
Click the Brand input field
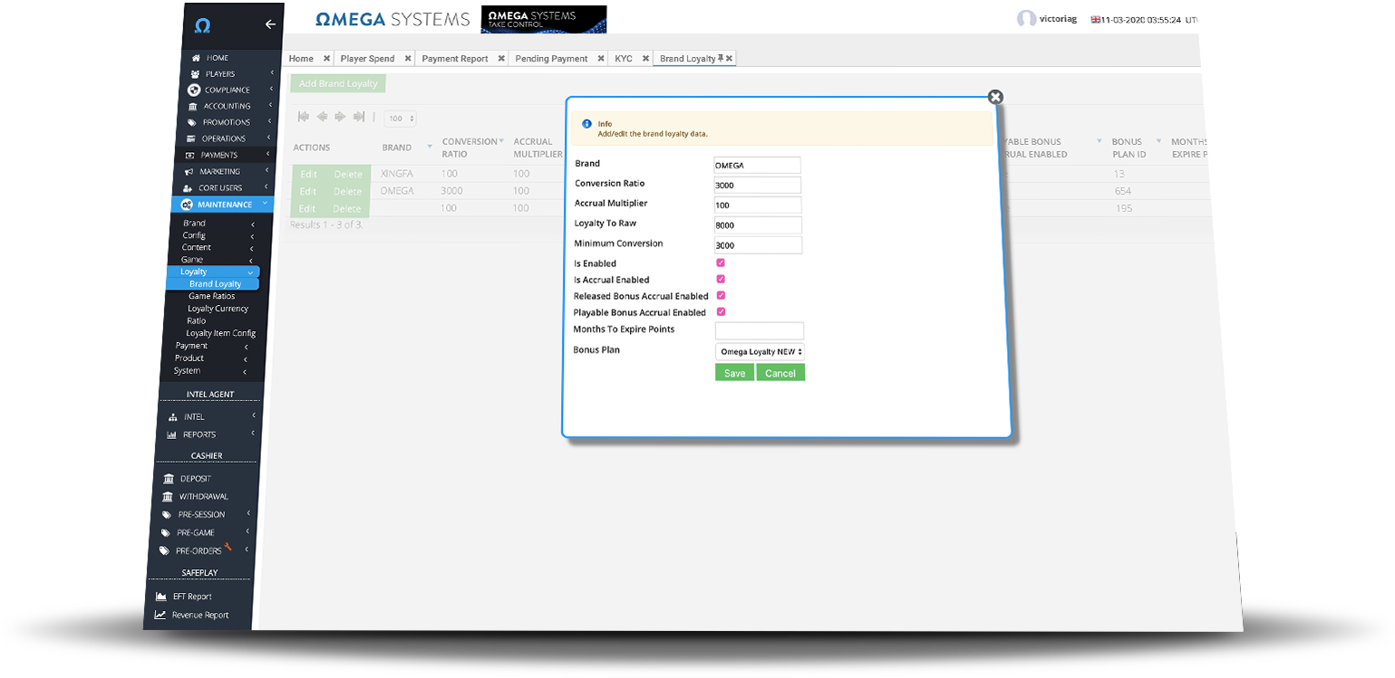click(x=758, y=166)
